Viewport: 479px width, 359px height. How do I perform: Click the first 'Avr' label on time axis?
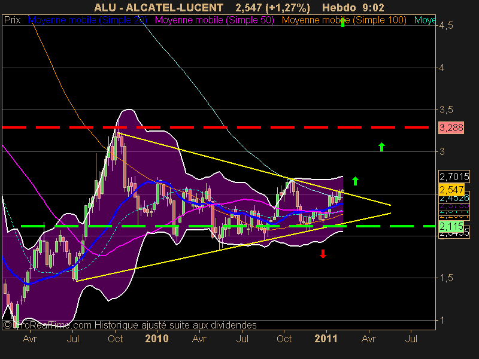tap(30, 339)
